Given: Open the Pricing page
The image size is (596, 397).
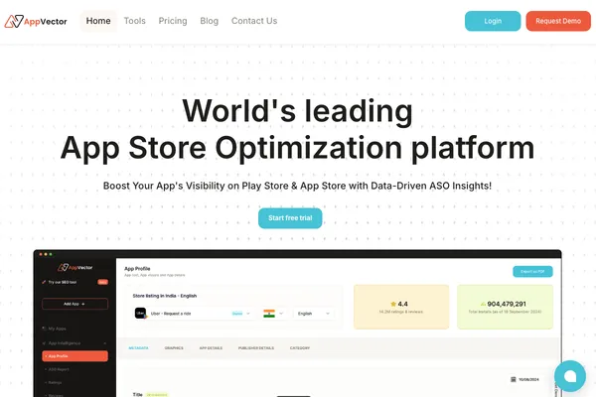Looking at the screenshot, I should (x=173, y=21).
